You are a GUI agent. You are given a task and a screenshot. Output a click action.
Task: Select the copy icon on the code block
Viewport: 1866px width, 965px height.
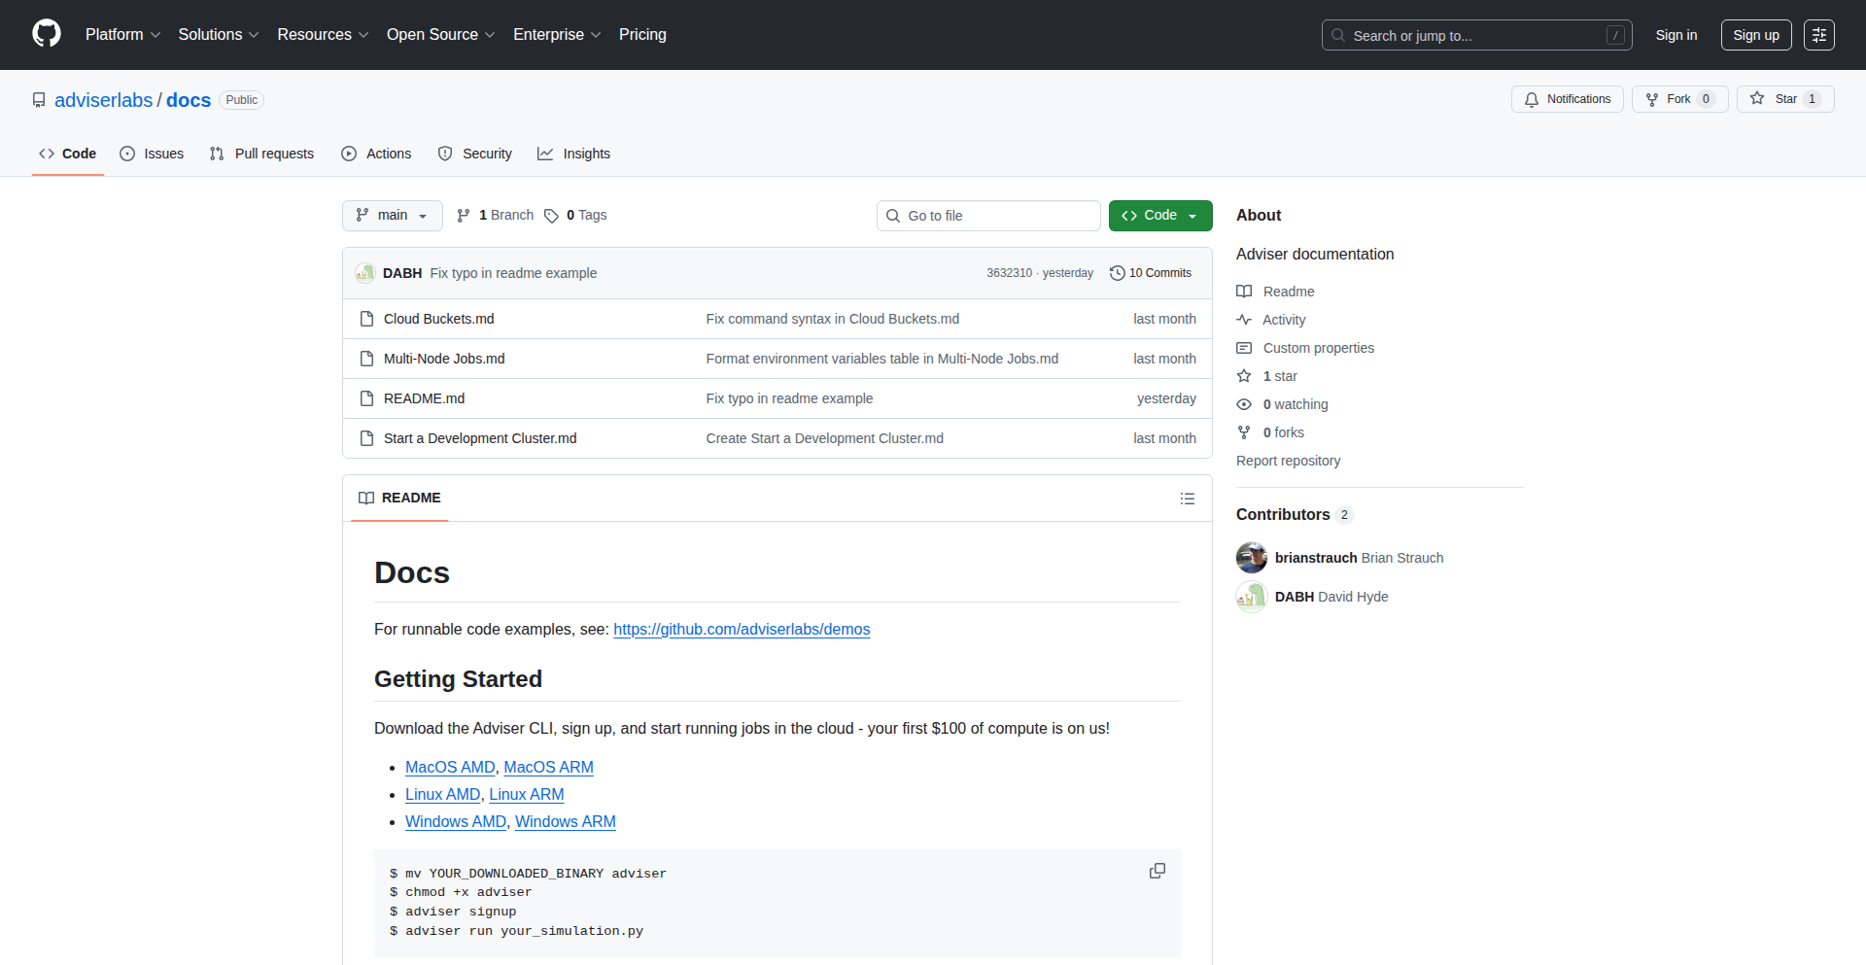tap(1158, 871)
